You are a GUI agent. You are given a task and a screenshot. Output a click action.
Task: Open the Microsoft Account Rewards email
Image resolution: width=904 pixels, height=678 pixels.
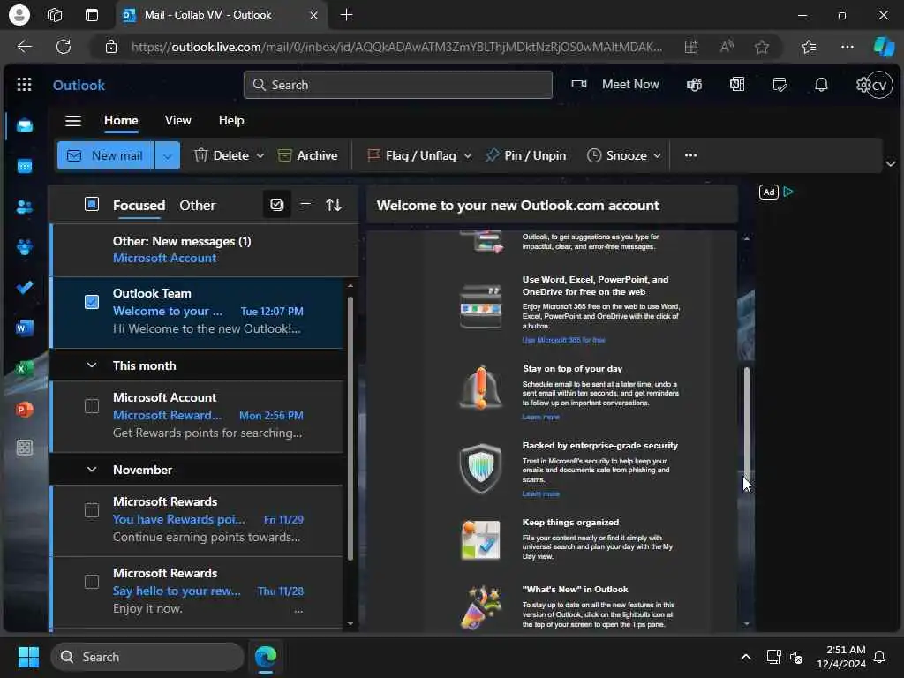click(197, 415)
